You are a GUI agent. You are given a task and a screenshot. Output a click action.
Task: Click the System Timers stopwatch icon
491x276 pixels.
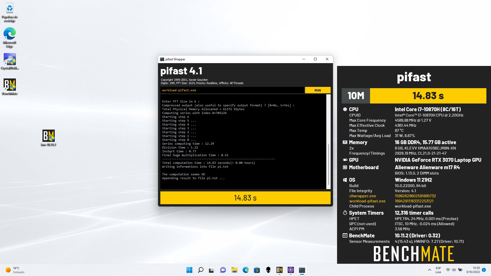[345, 213]
